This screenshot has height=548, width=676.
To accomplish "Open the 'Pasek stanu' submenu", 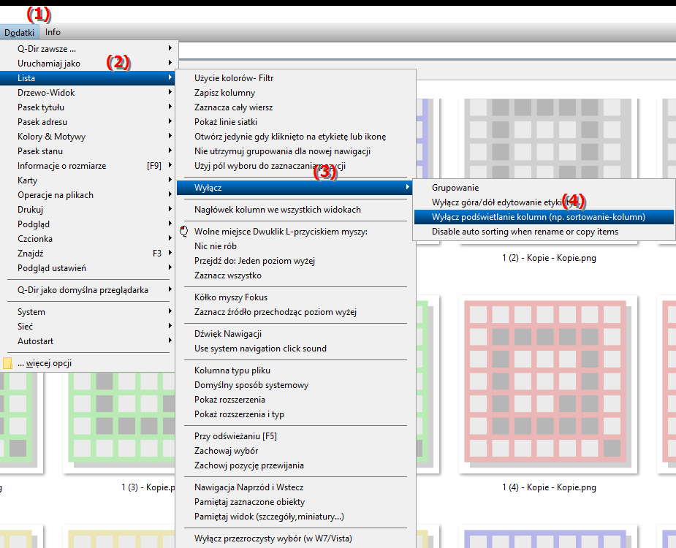I will (x=87, y=151).
